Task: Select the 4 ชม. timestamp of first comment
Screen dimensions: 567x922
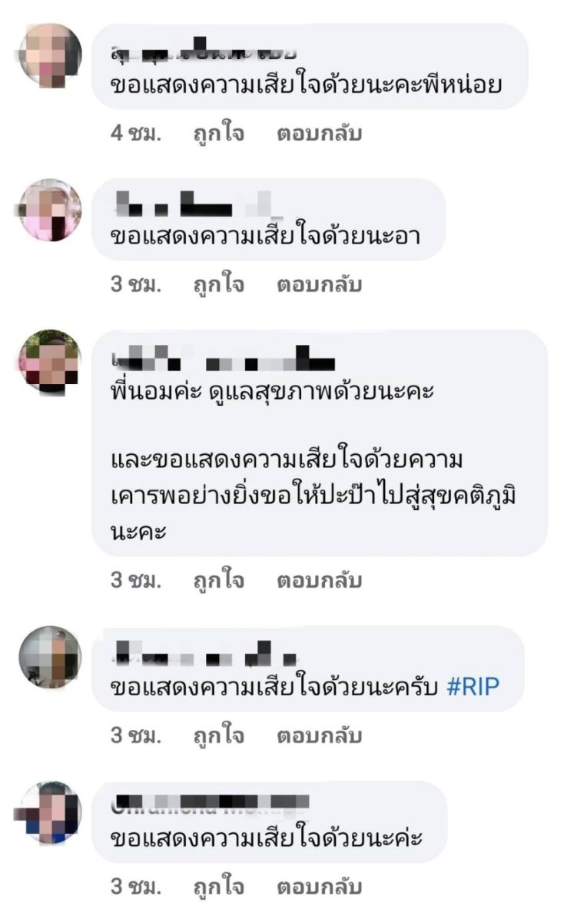Action: pyautogui.click(x=136, y=134)
